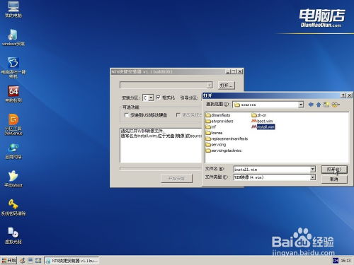Image resolution: width=354 pixels, height=265 pixels.
Task: Click the 64 电脑检测 desktop icon
Action: [x=13, y=94]
